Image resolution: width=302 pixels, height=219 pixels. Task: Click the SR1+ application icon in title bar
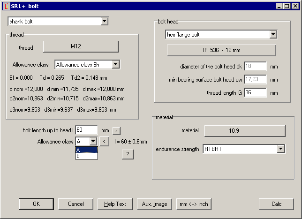pos(6,6)
